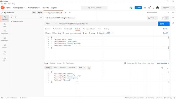The height and width of the screenshot is (99, 176).
Task: Click the sync status cloud icon
Action: (131, 8)
